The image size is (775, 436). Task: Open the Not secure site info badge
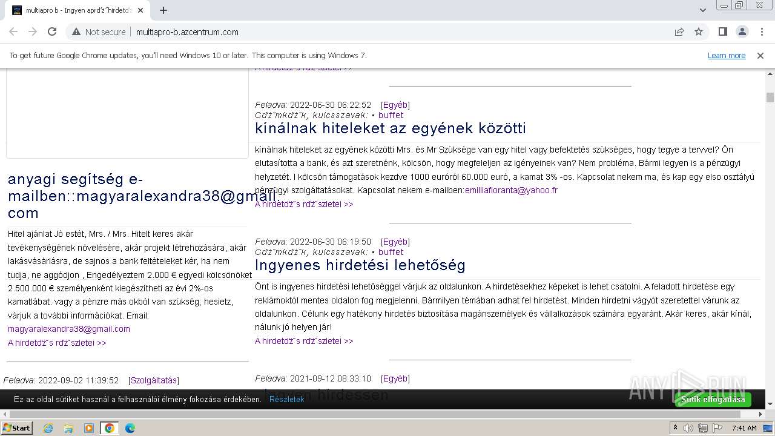tap(99, 32)
